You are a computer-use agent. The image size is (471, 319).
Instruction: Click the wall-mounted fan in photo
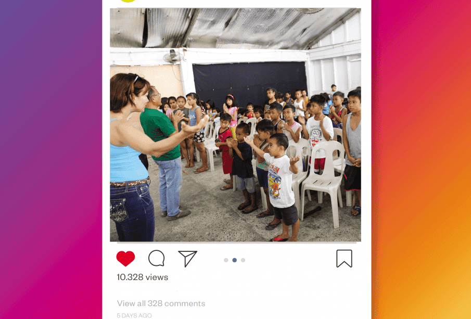pyautogui.click(x=172, y=56)
